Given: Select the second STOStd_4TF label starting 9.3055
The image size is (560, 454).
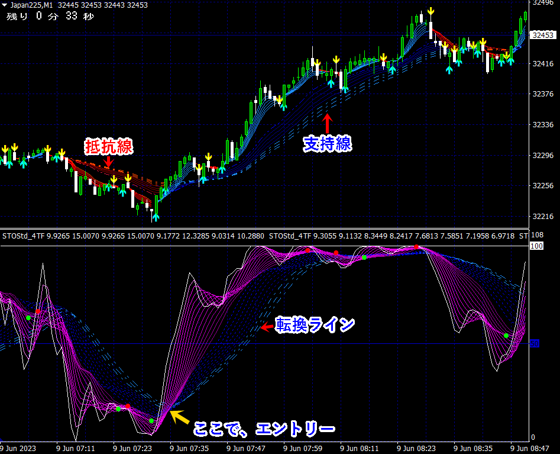Looking at the screenshot, I should click(392, 236).
